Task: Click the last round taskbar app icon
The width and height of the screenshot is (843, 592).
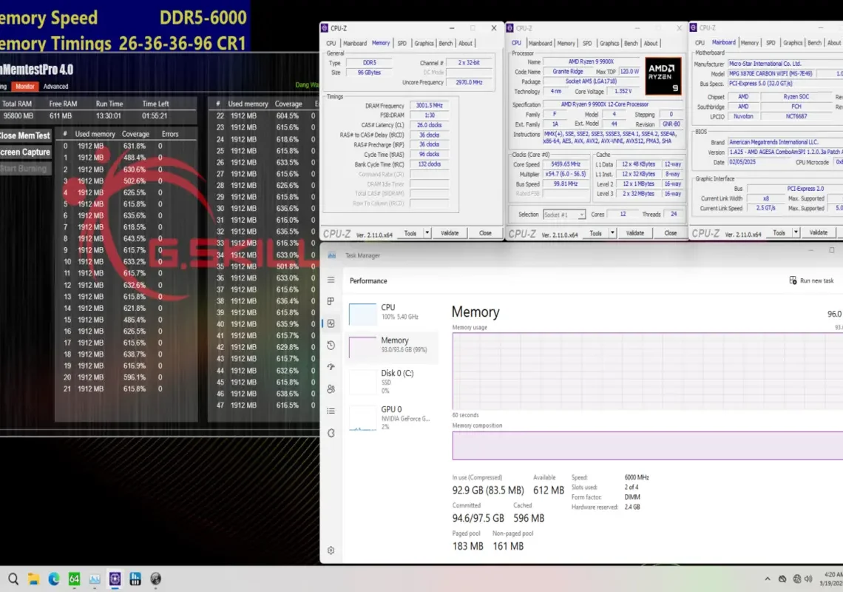Action: (x=156, y=579)
